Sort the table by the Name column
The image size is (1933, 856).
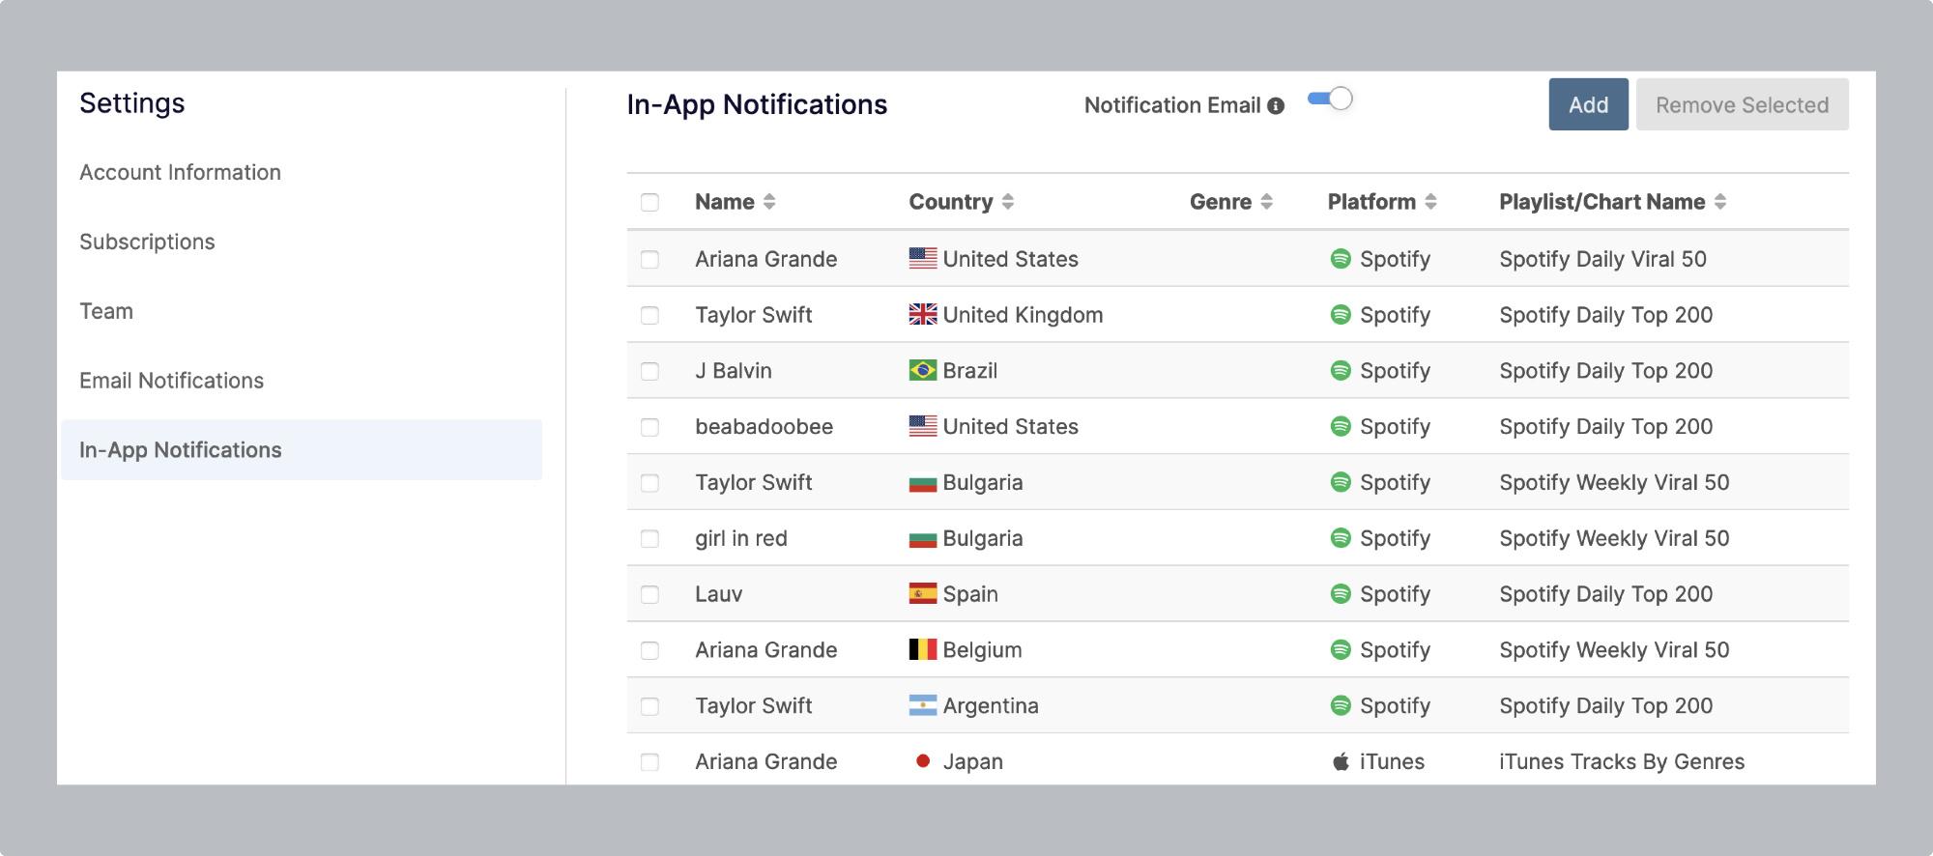click(x=769, y=202)
